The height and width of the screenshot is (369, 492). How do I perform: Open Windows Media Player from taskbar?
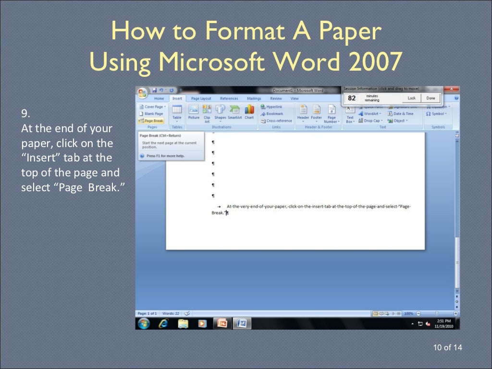(202, 323)
